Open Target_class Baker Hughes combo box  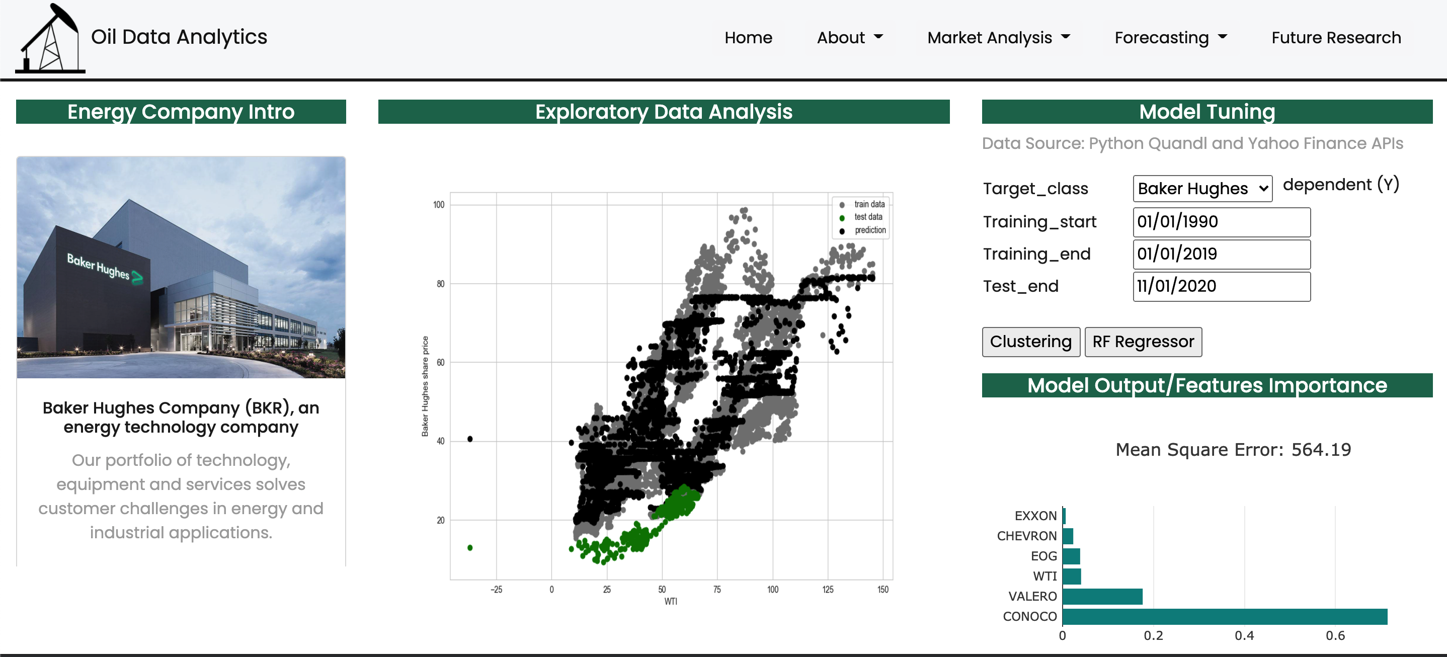(x=1201, y=188)
